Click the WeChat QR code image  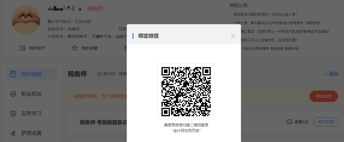186,91
